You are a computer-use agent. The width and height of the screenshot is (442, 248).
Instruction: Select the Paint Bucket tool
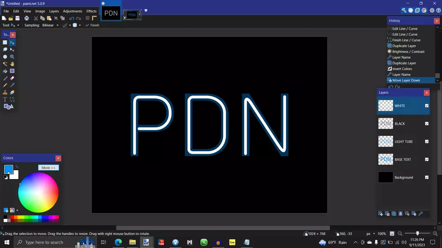point(5,71)
